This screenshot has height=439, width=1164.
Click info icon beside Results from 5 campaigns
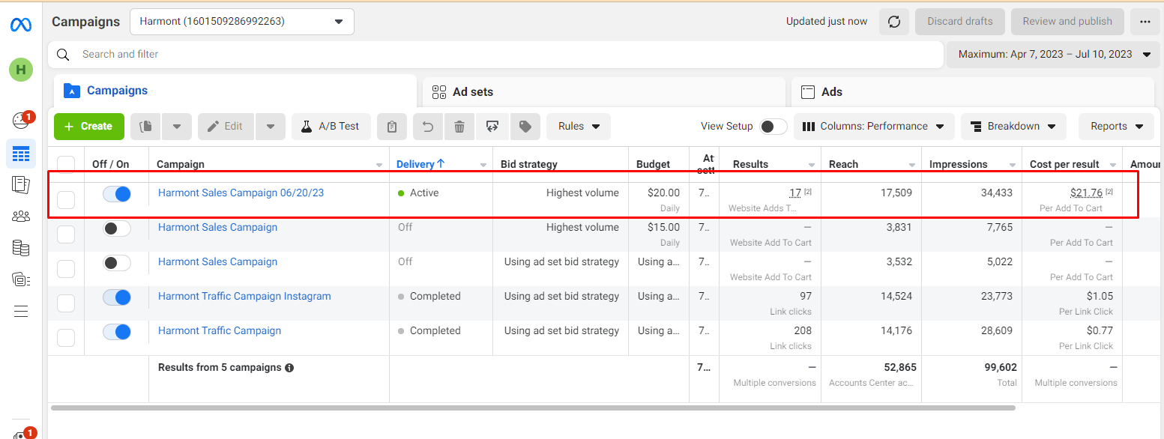pos(289,368)
